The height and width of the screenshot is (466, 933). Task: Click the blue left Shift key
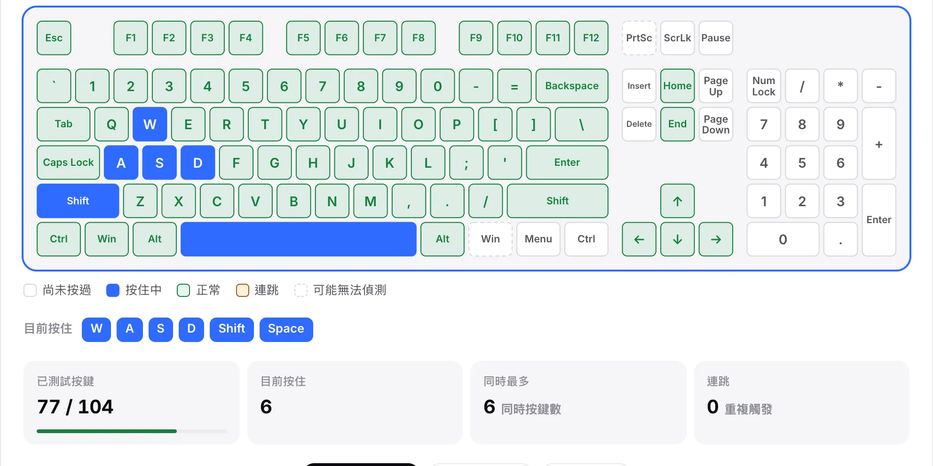point(78,201)
